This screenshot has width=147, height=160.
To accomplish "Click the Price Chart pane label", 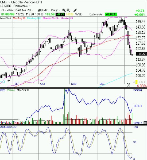I will coord(5,18).
